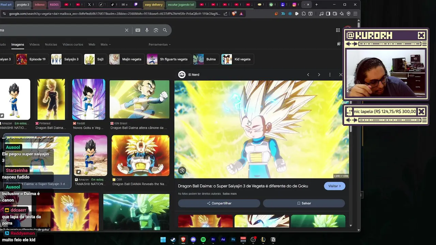Screen dimensions: 436x245
Task: Click the Visitar button
Action: coord(334,186)
